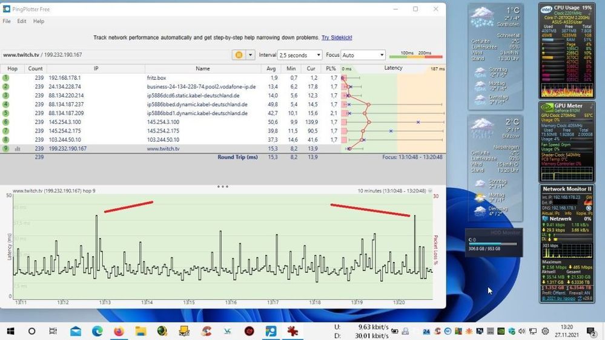Select the green hop 3 circle icon

[5, 96]
